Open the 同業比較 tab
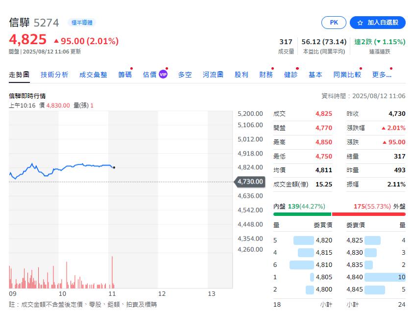Viewport: 413px width, 317px height. point(347,75)
